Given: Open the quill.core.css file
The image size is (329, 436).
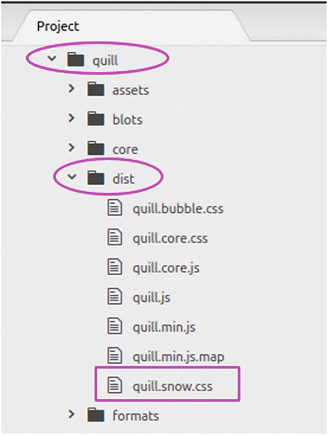Looking at the screenshot, I should click(x=170, y=238).
